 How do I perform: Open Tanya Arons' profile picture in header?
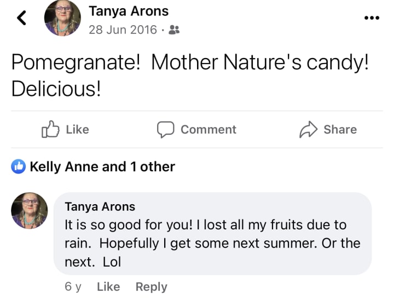62,18
